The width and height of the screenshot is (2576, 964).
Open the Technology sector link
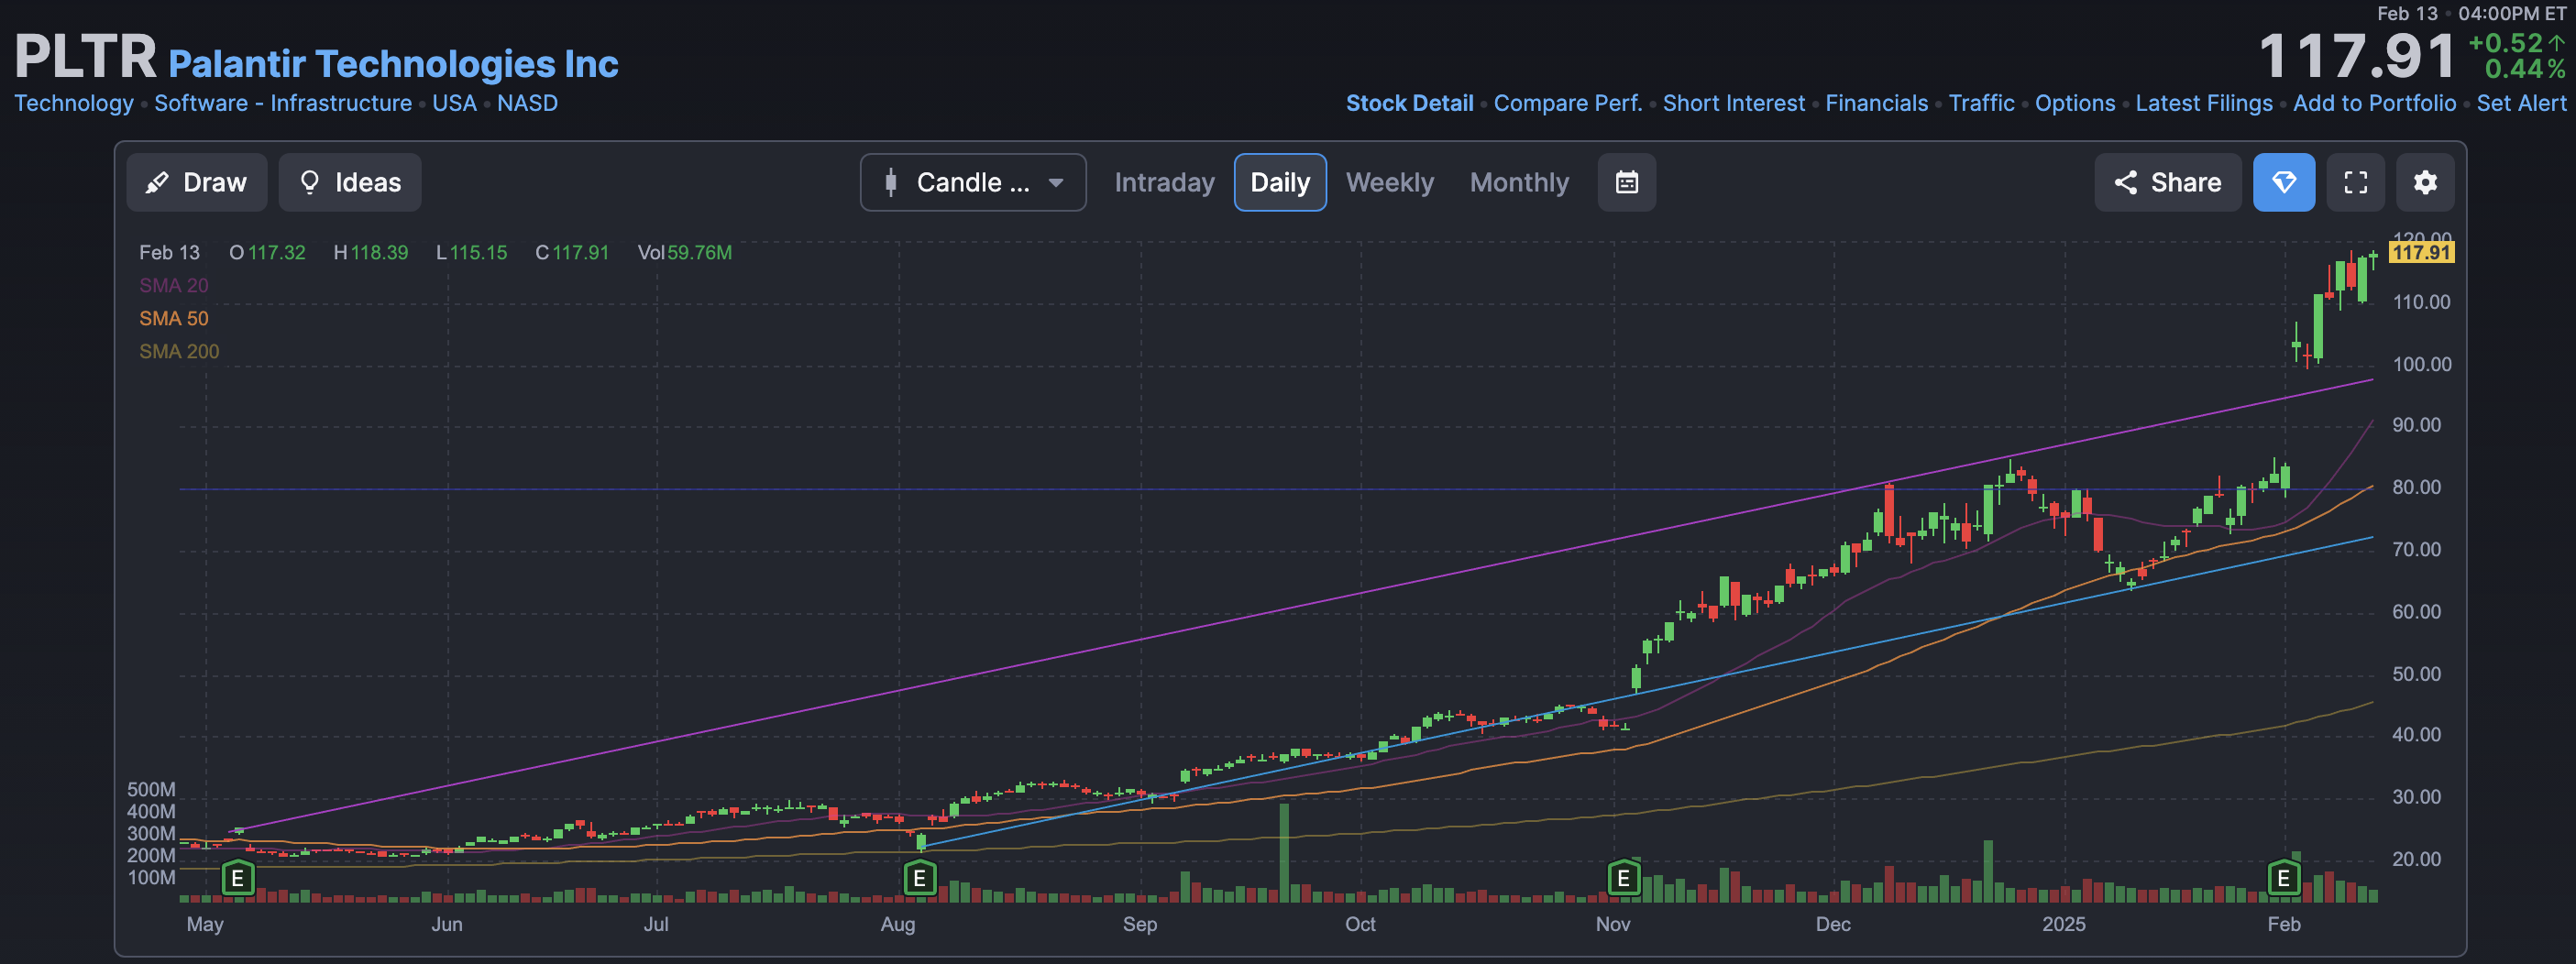pyautogui.click(x=74, y=103)
